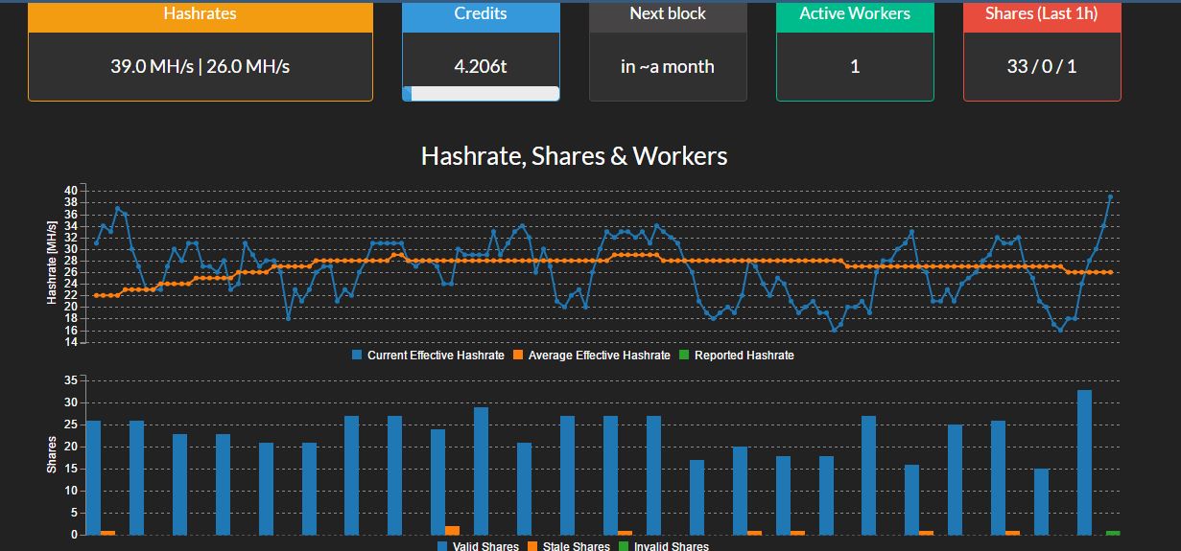The height and width of the screenshot is (551, 1181).
Task: Click the Next block card header
Action: click(x=668, y=14)
